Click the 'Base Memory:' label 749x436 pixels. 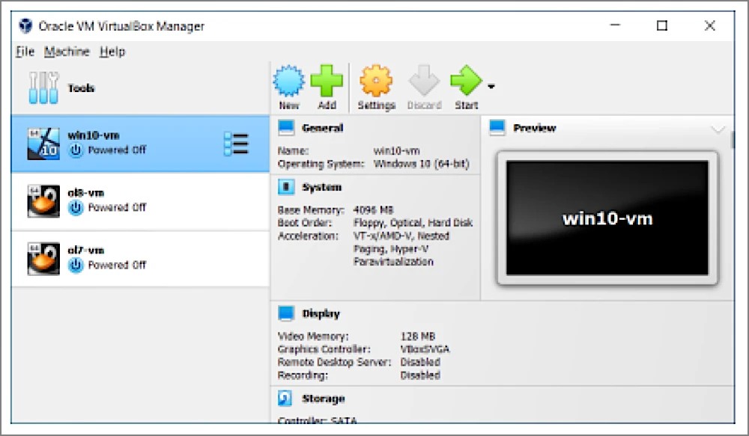pos(311,210)
